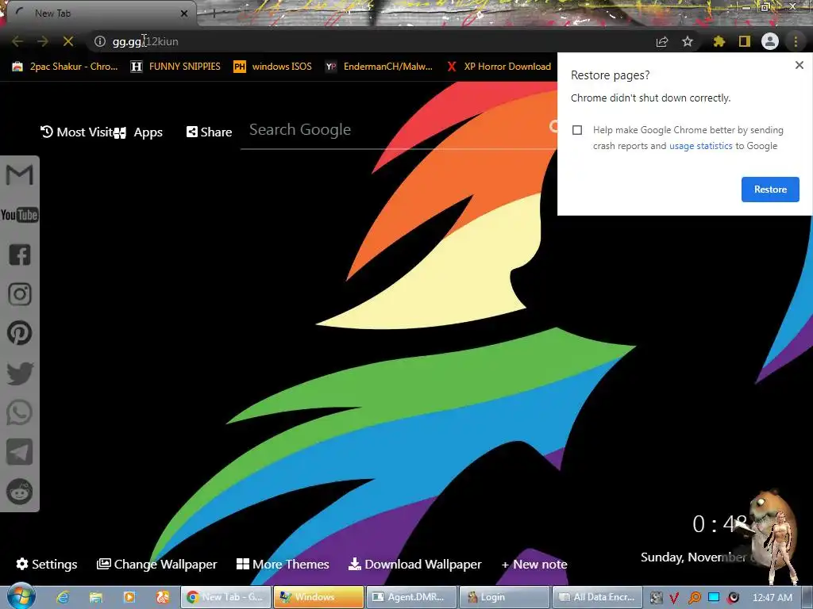
Task: Switch to All Data Encr... taskbar window
Action: click(597, 597)
